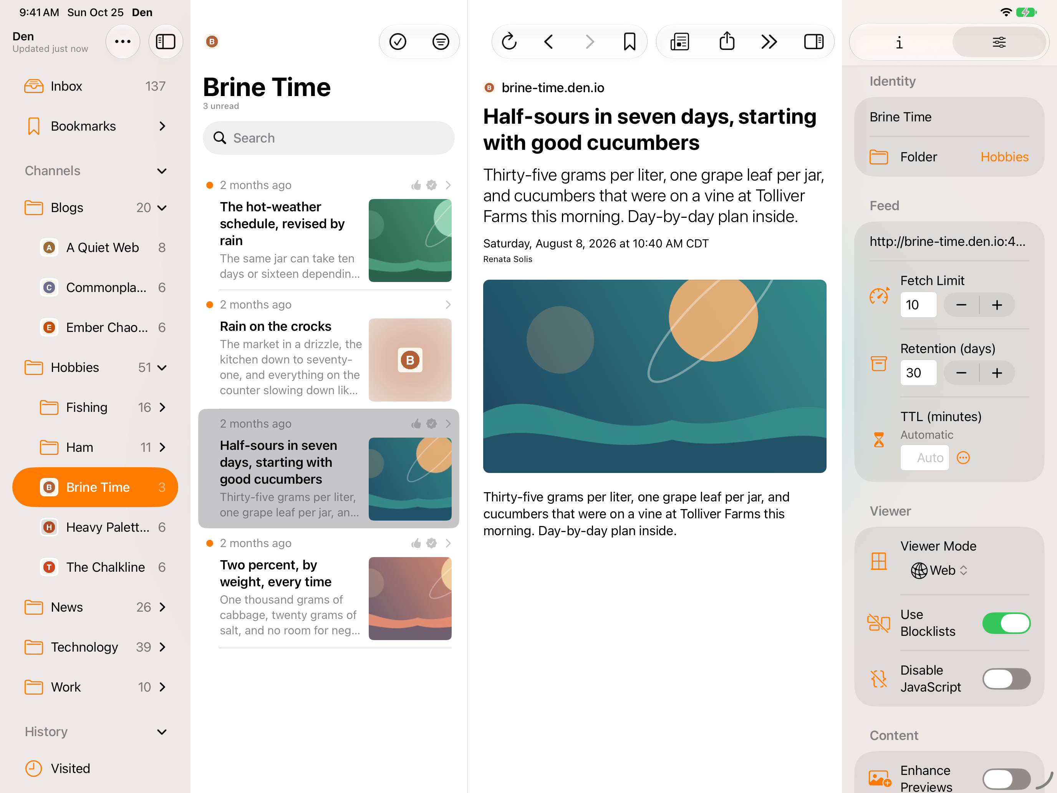
Task: Open the Inbox
Action: point(95,86)
